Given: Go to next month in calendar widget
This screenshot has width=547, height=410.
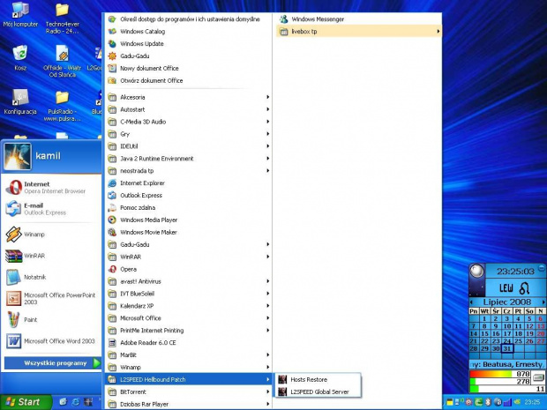Looking at the screenshot, I should tap(543, 302).
